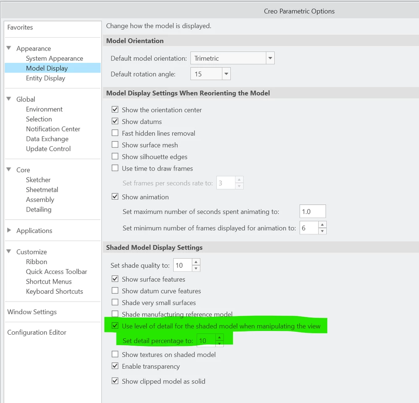Image resolution: width=419 pixels, height=403 pixels.
Task: Click minimum animation frames field
Action: pyautogui.click(x=309, y=228)
